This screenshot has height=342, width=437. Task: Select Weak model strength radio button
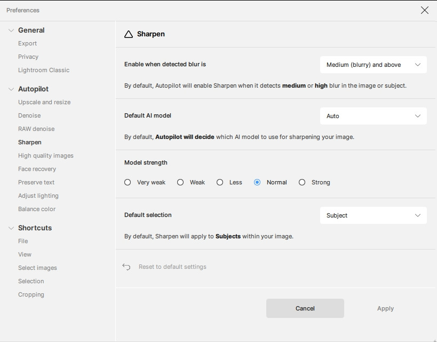pos(180,182)
